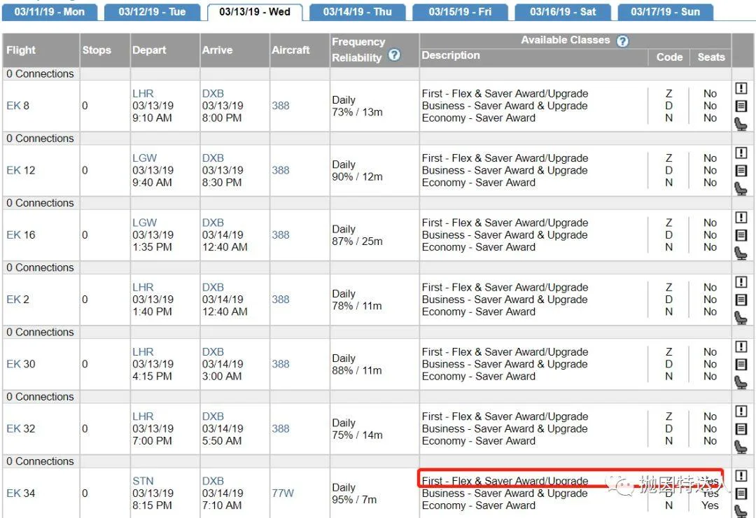View flight details icon for EK 8
Screen dimensions: 756x518
(741, 106)
